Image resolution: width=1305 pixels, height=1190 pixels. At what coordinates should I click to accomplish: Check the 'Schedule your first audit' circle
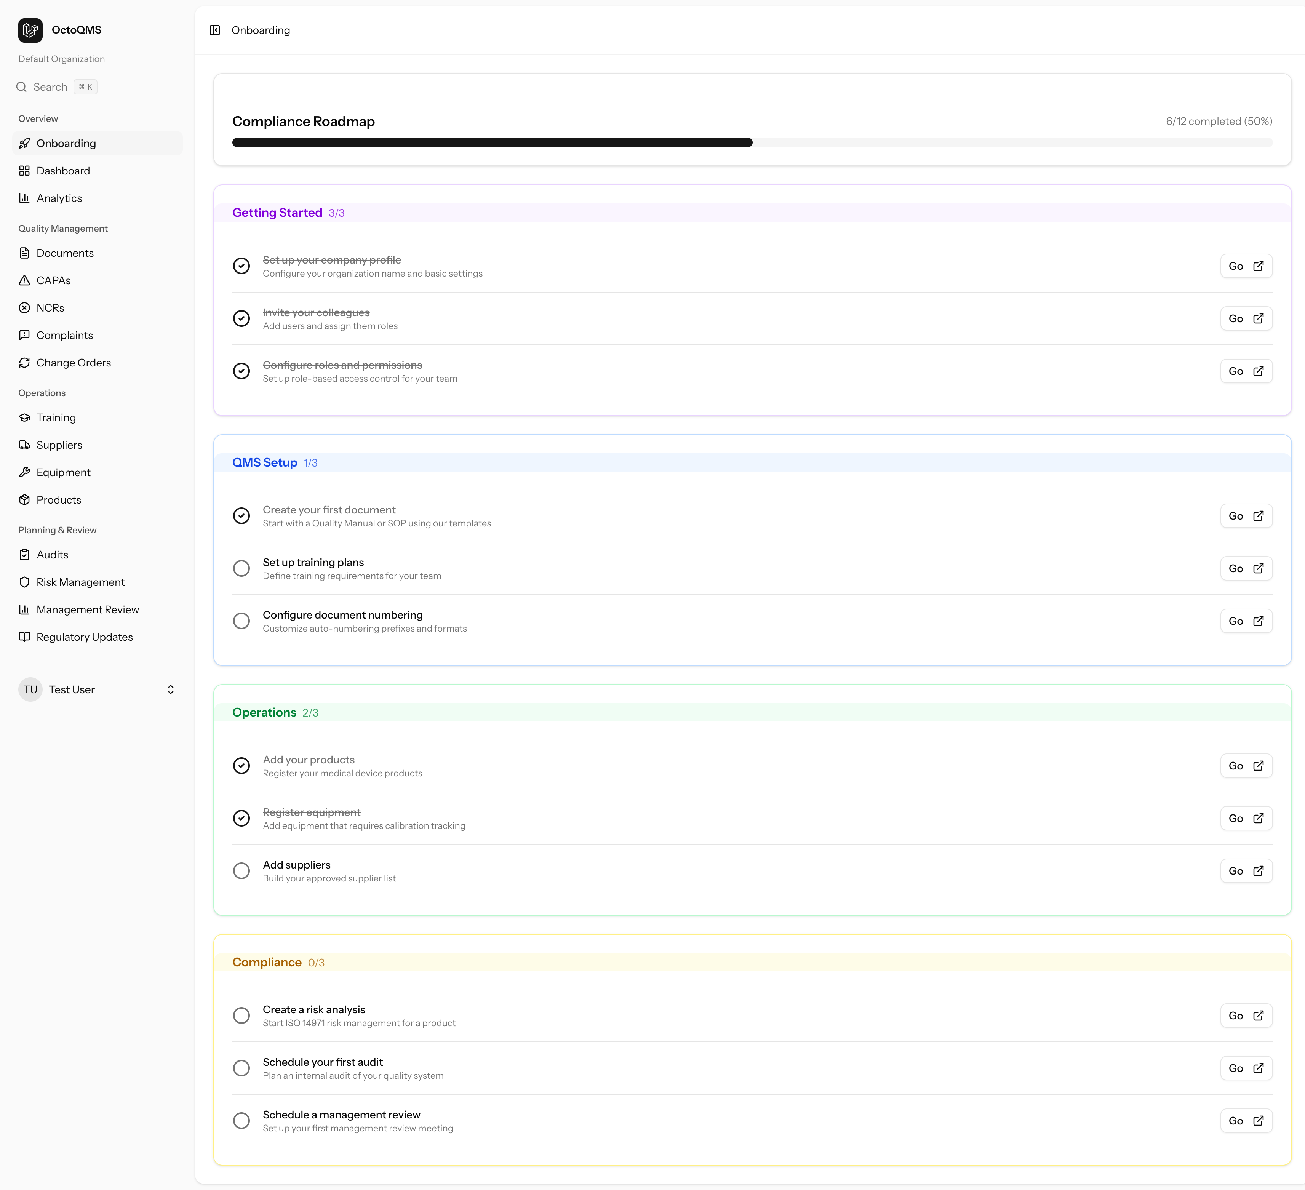[241, 1068]
